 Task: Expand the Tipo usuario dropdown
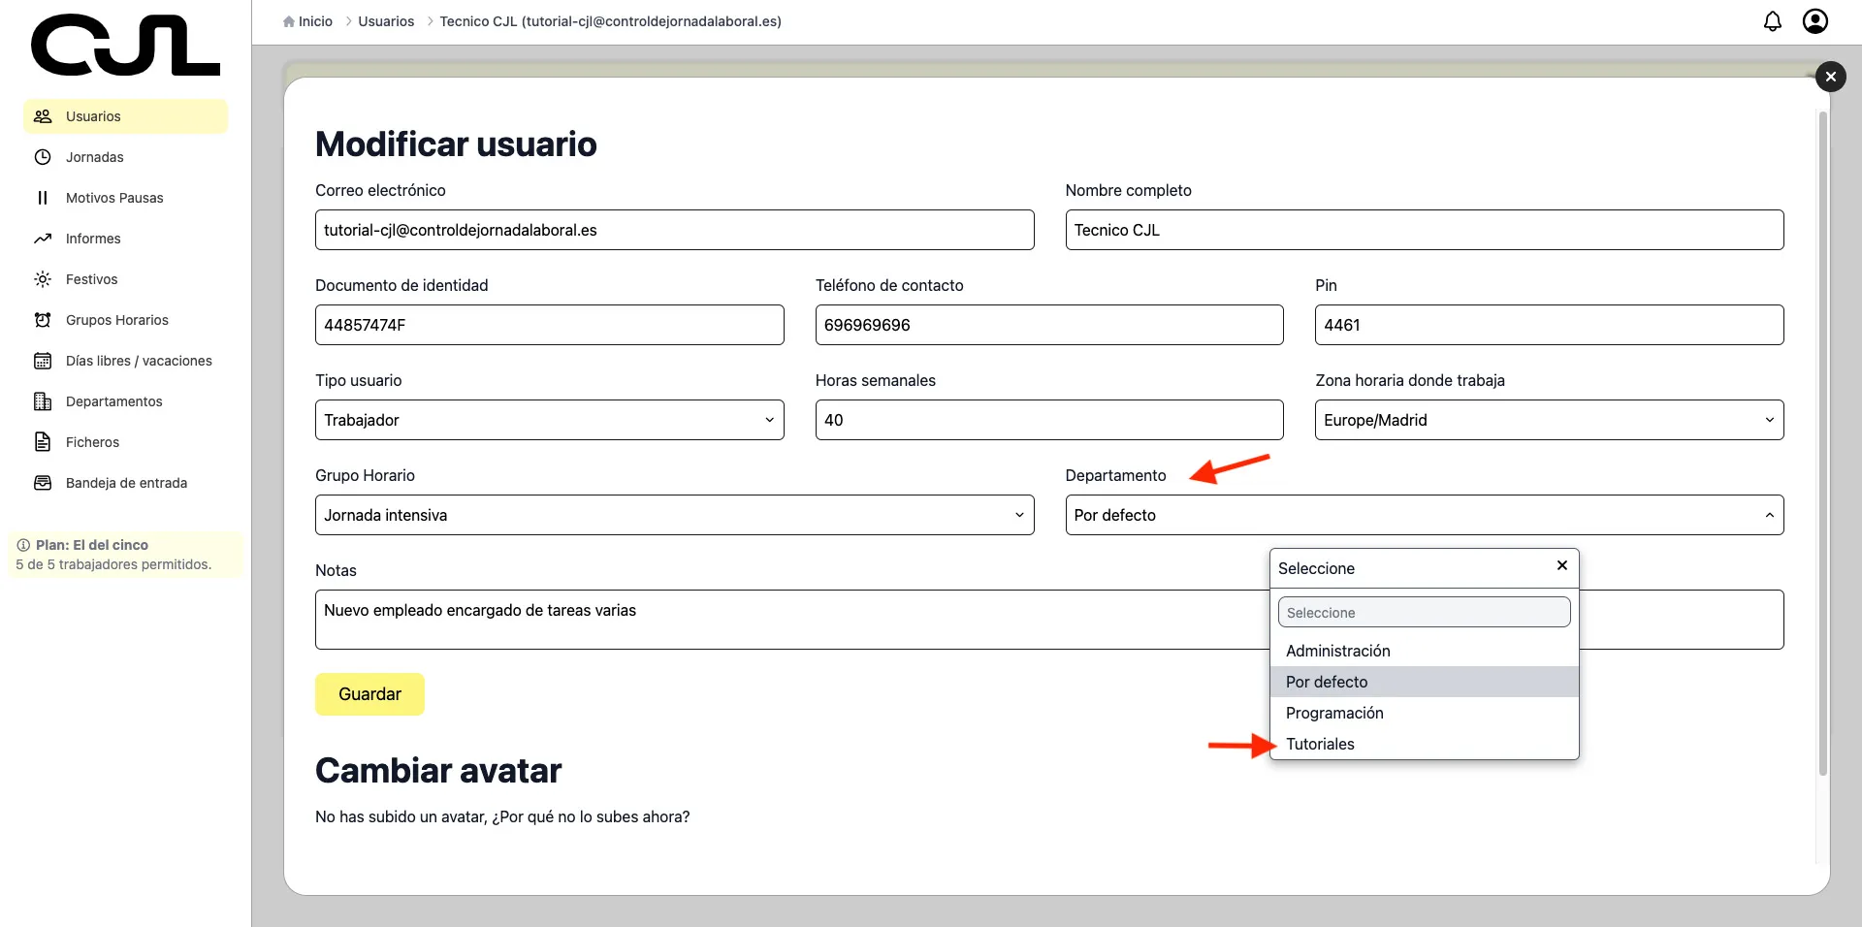(549, 420)
